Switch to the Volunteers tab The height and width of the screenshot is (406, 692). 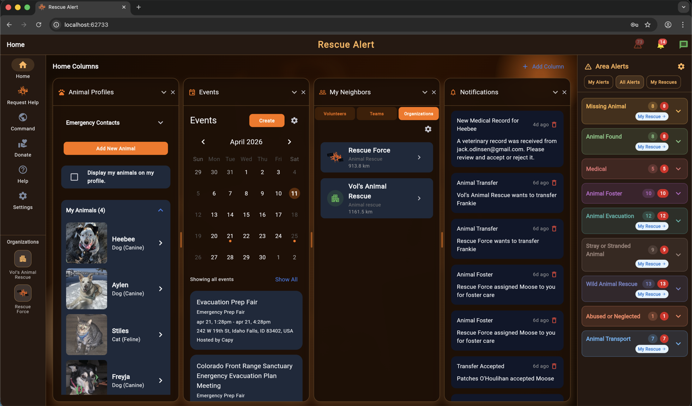pyautogui.click(x=335, y=114)
